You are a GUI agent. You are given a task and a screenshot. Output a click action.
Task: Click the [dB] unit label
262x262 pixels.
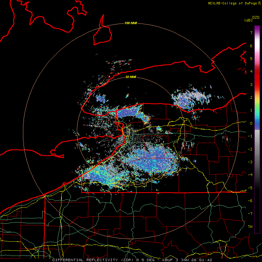[249, 20]
